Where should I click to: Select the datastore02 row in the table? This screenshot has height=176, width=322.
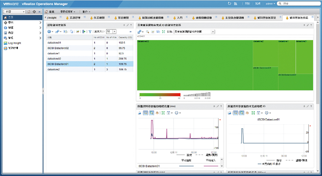point(90,59)
